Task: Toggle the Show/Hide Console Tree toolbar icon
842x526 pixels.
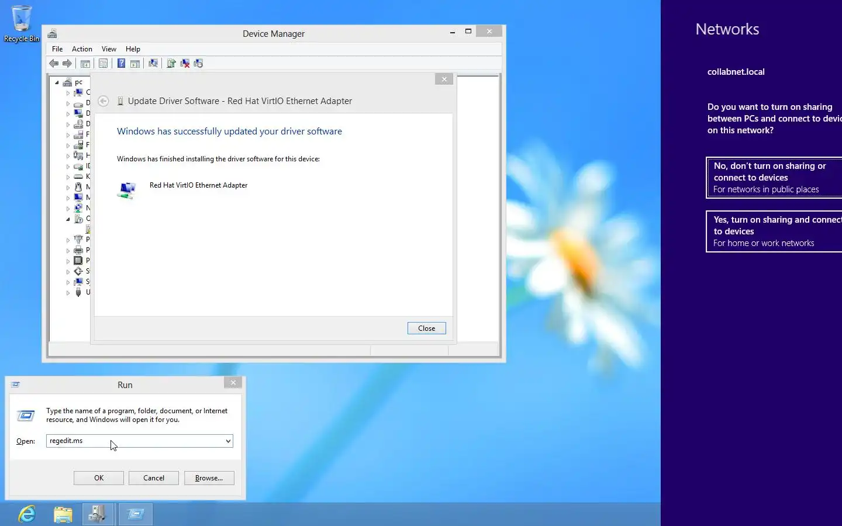Action: pyautogui.click(x=85, y=63)
